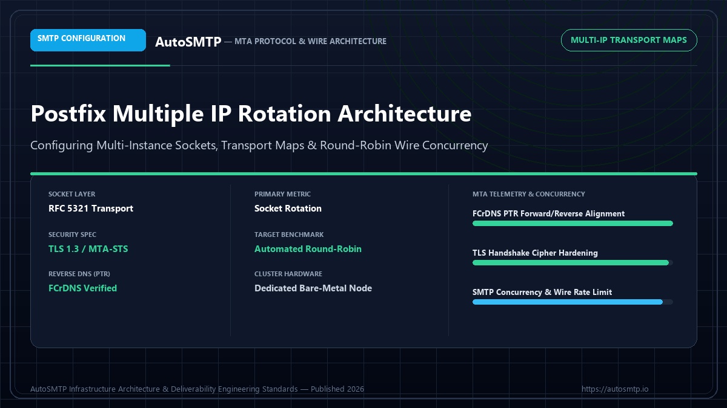Click the FCrDNS Verified value
This screenshot has height=408, width=727.
click(82, 288)
